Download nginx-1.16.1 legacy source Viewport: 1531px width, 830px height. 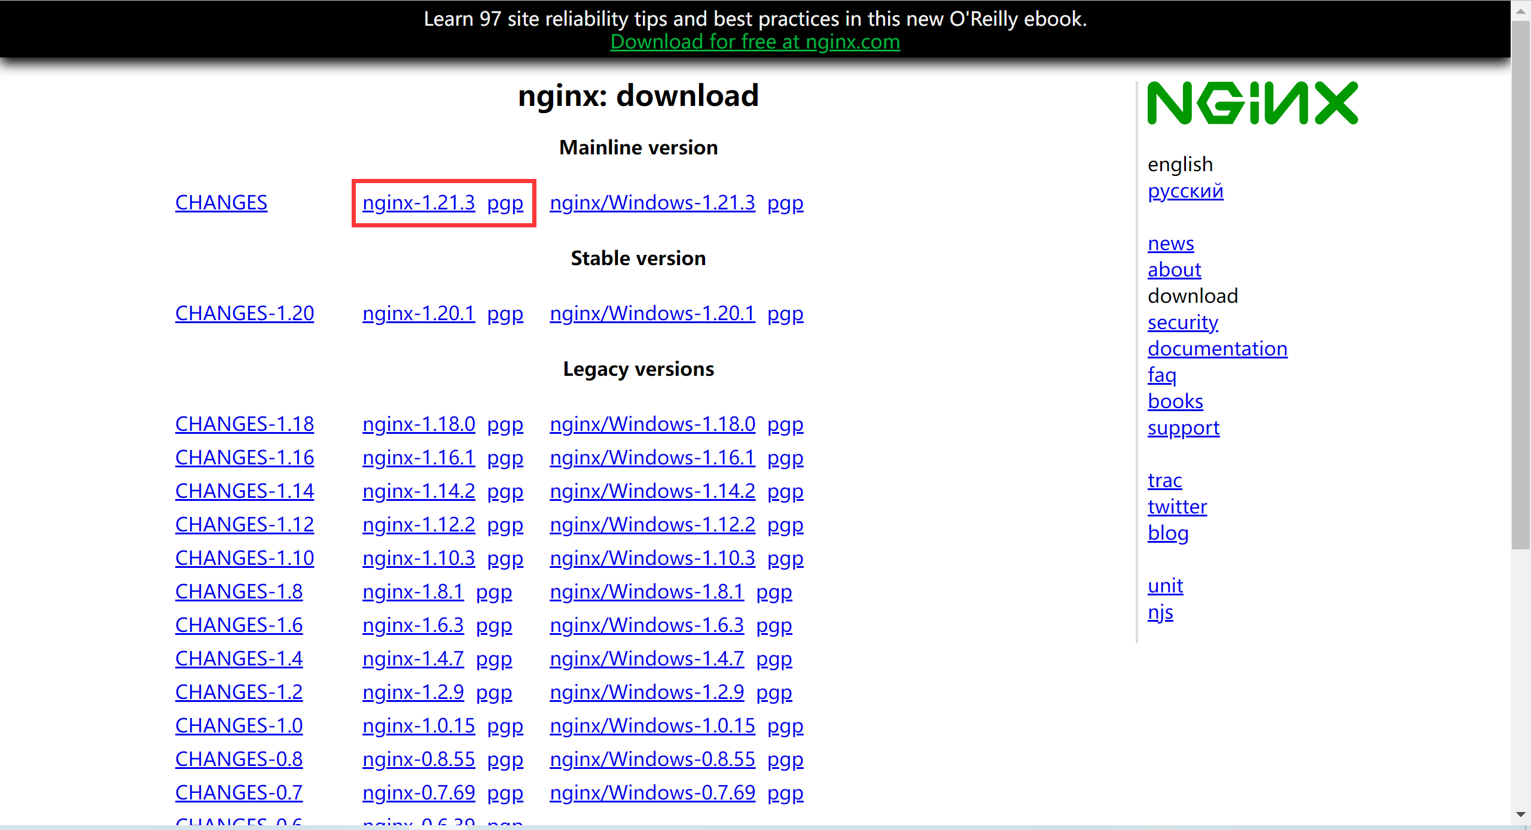[x=418, y=458]
